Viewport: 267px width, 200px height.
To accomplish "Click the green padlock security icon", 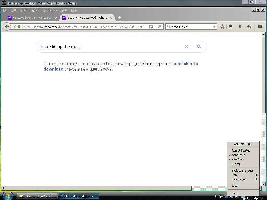I will [x=19, y=27].
